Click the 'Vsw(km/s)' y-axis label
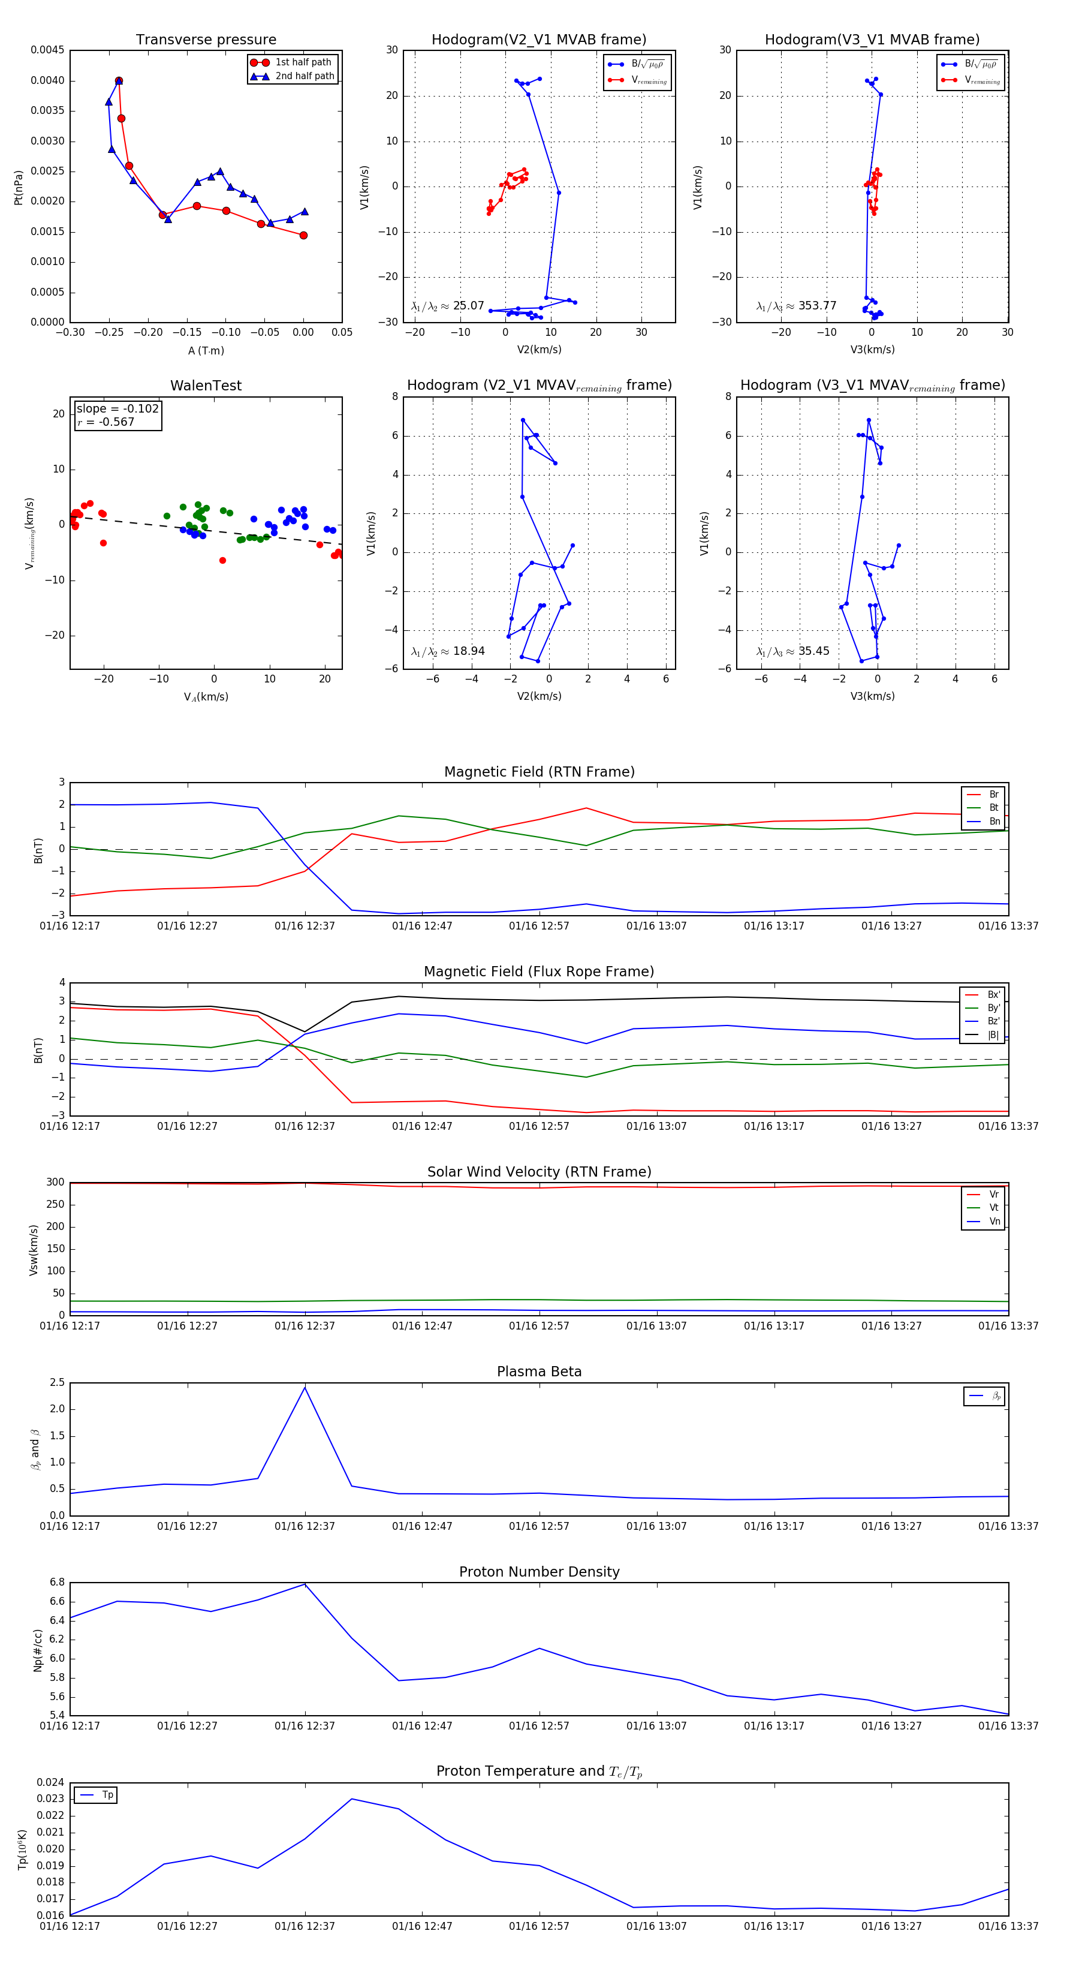This screenshot has height=1979, width=1079. (x=33, y=1250)
